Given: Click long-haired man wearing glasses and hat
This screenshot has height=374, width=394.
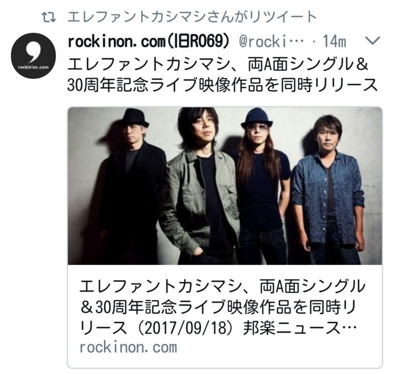Looking at the screenshot, I should click(x=260, y=186).
